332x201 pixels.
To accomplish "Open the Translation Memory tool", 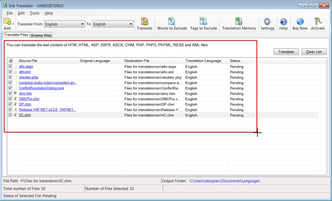I will 238,22.
